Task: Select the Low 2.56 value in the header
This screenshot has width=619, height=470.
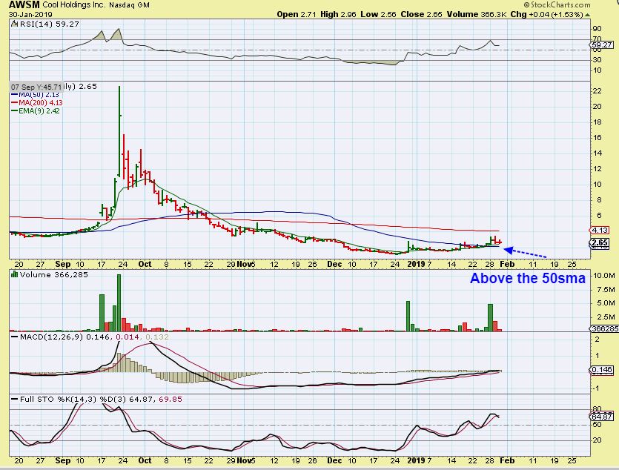Action: click(379, 15)
